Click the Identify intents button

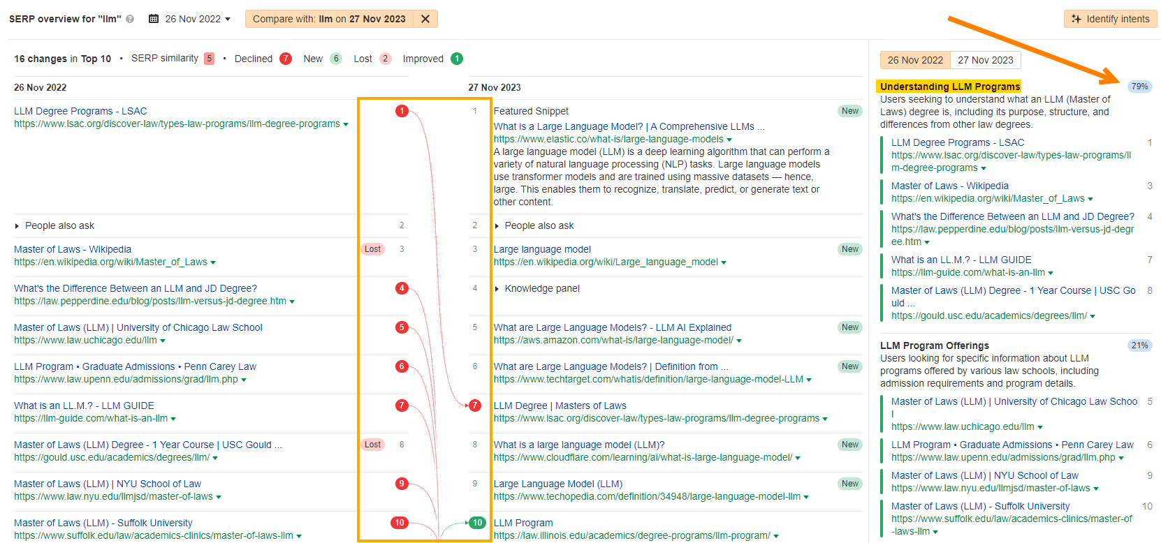1110,19
